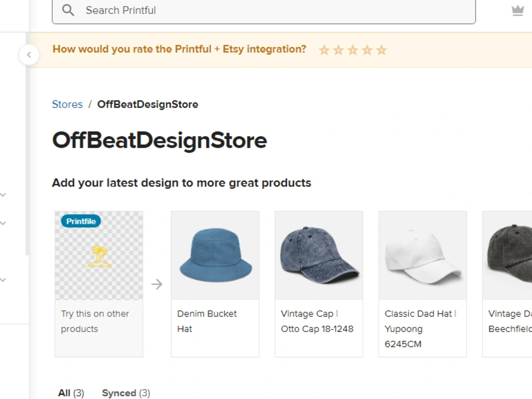Click OffBeatDesignStore breadcrumb text
This screenshot has width=532, height=399.
tap(147, 104)
